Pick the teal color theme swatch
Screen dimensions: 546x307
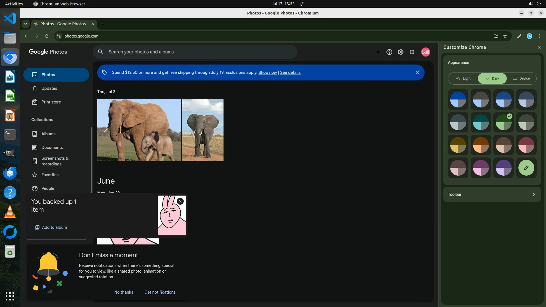pos(481,122)
